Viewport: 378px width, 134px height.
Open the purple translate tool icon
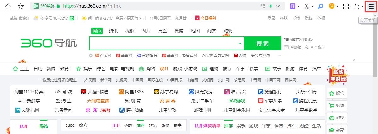click(x=293, y=6)
